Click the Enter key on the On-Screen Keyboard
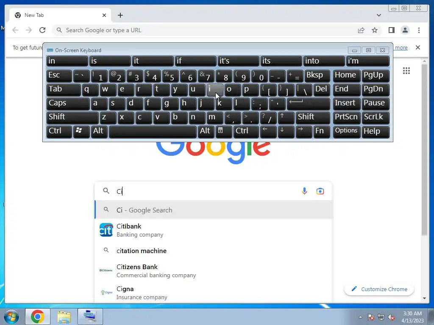The height and width of the screenshot is (325, 434). pos(309,104)
